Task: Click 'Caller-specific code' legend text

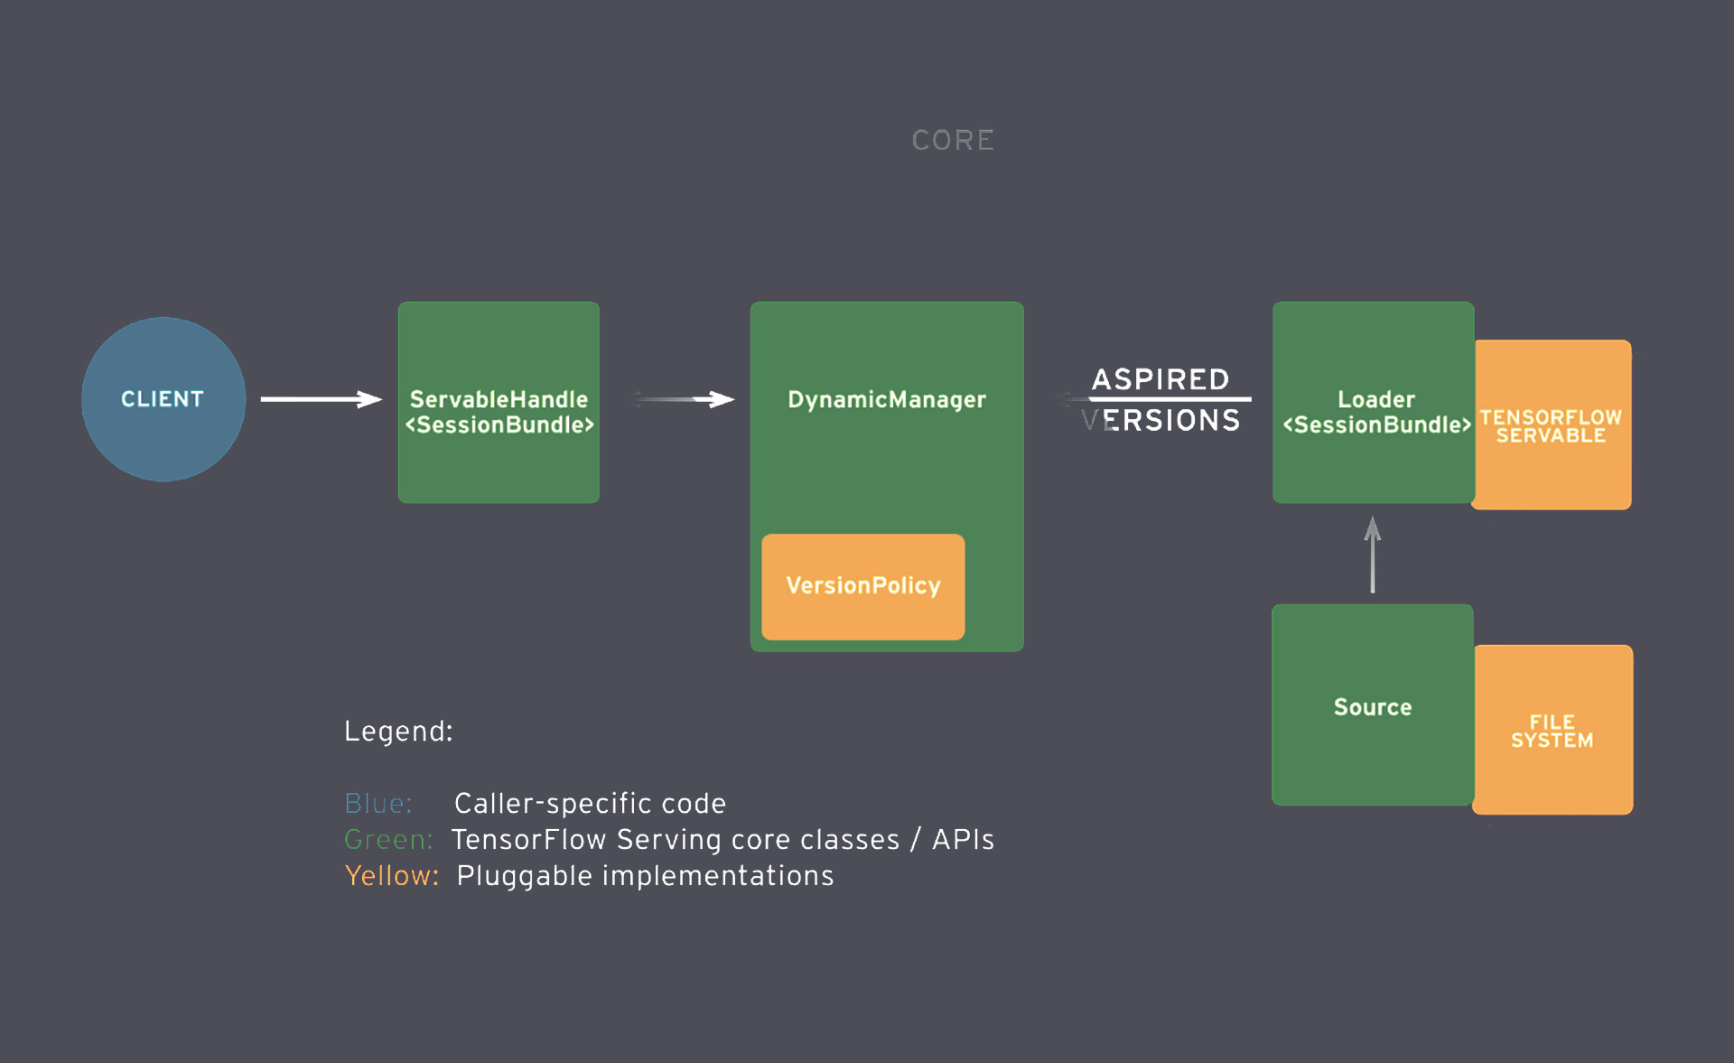Action: point(590,803)
